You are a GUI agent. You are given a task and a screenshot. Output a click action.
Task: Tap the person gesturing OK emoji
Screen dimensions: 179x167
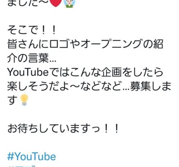69,3
